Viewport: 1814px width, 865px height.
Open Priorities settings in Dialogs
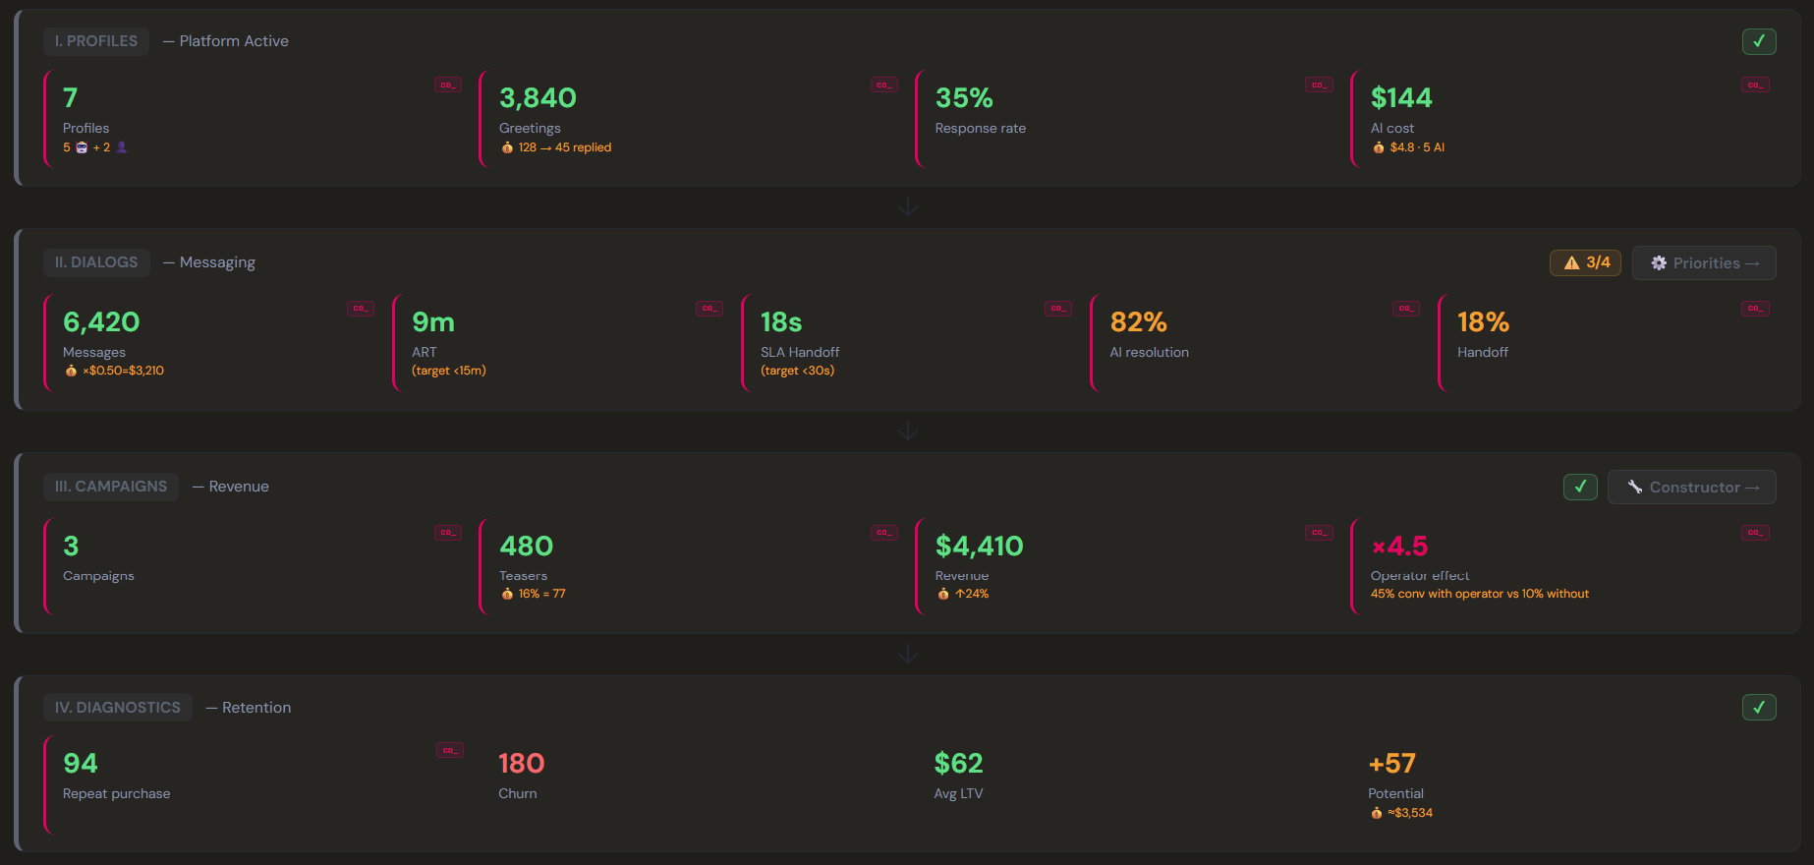click(1704, 263)
